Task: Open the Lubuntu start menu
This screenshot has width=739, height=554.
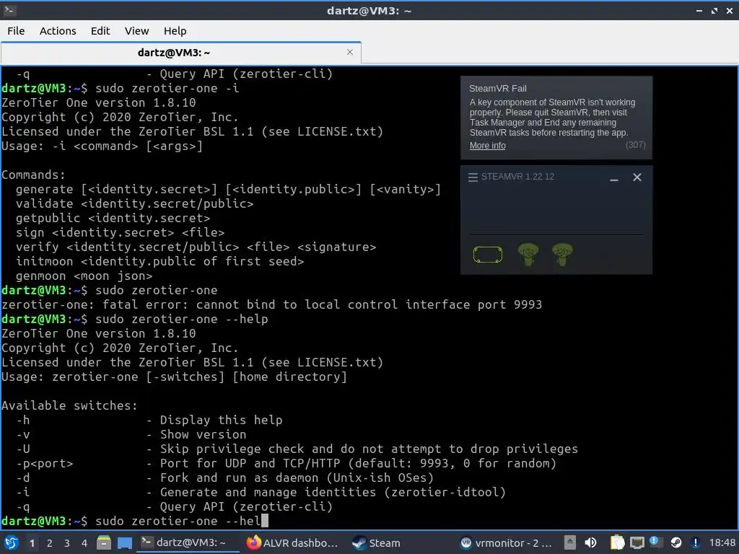Action: (12, 542)
